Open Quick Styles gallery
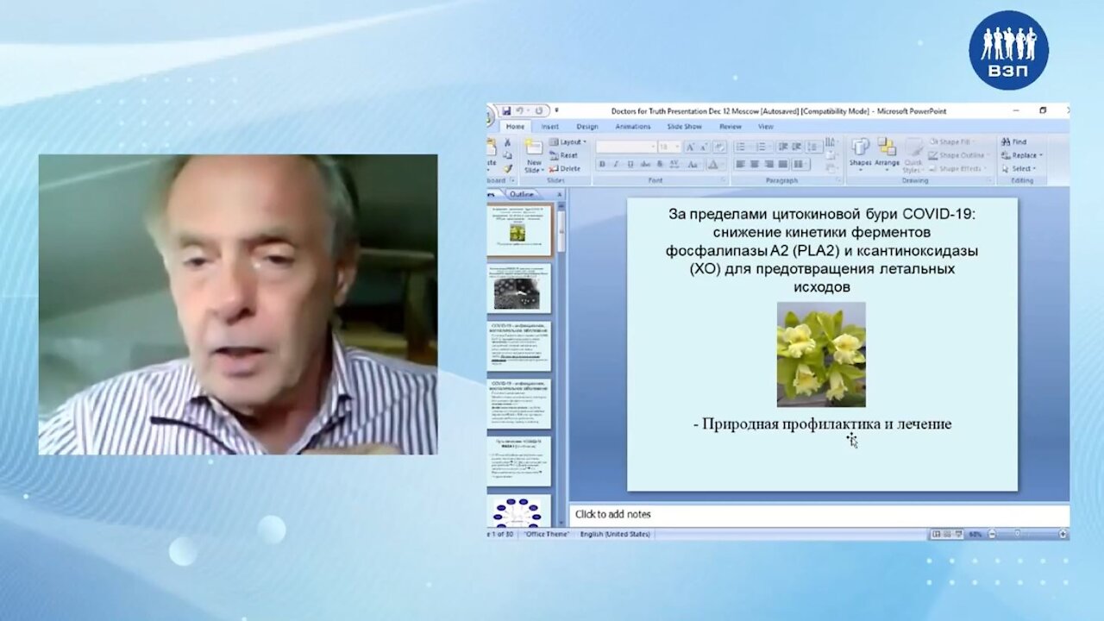 913,155
